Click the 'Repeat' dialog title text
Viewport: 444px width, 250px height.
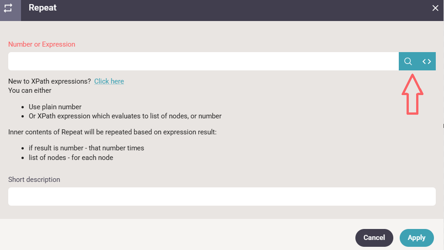[x=42, y=8]
